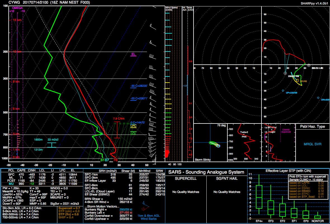
Task: Click the 0 C=14475' freezing level label
Action: [138, 122]
